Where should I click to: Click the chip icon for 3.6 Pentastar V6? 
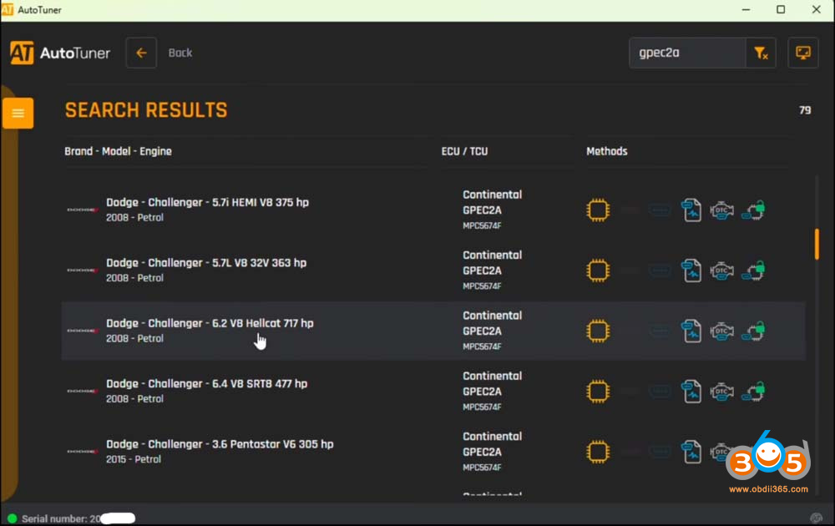598,452
